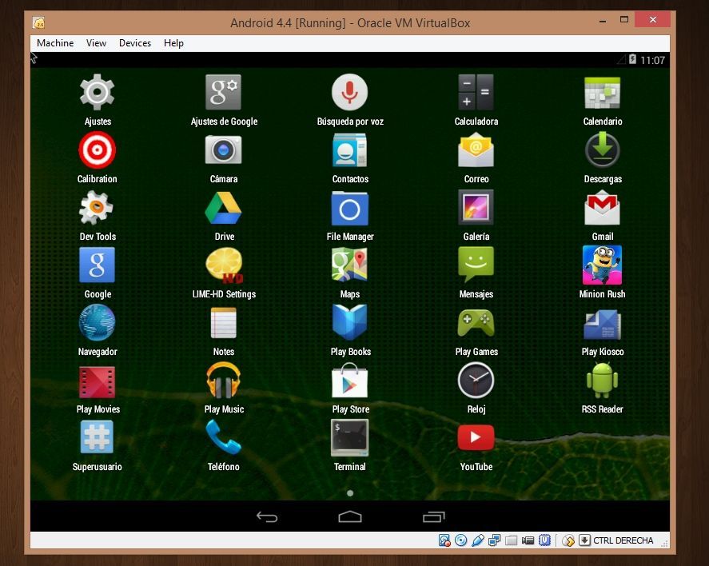Launch the Terminal app

click(x=349, y=437)
